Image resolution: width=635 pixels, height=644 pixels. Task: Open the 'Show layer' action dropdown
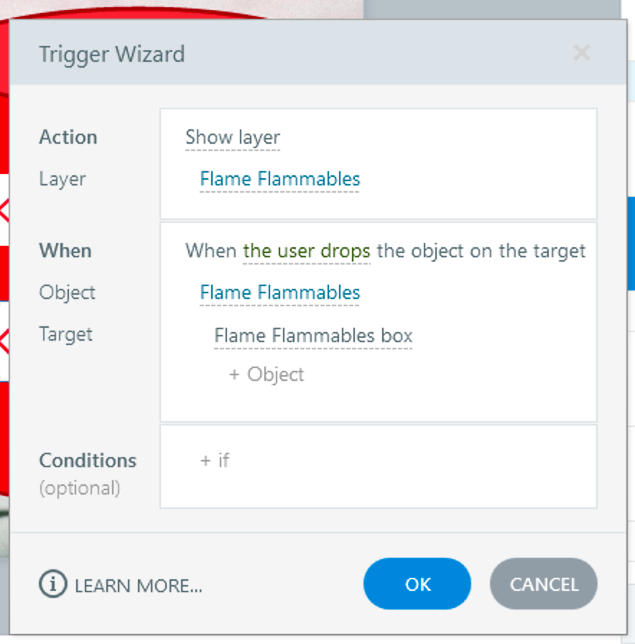pyautogui.click(x=233, y=137)
